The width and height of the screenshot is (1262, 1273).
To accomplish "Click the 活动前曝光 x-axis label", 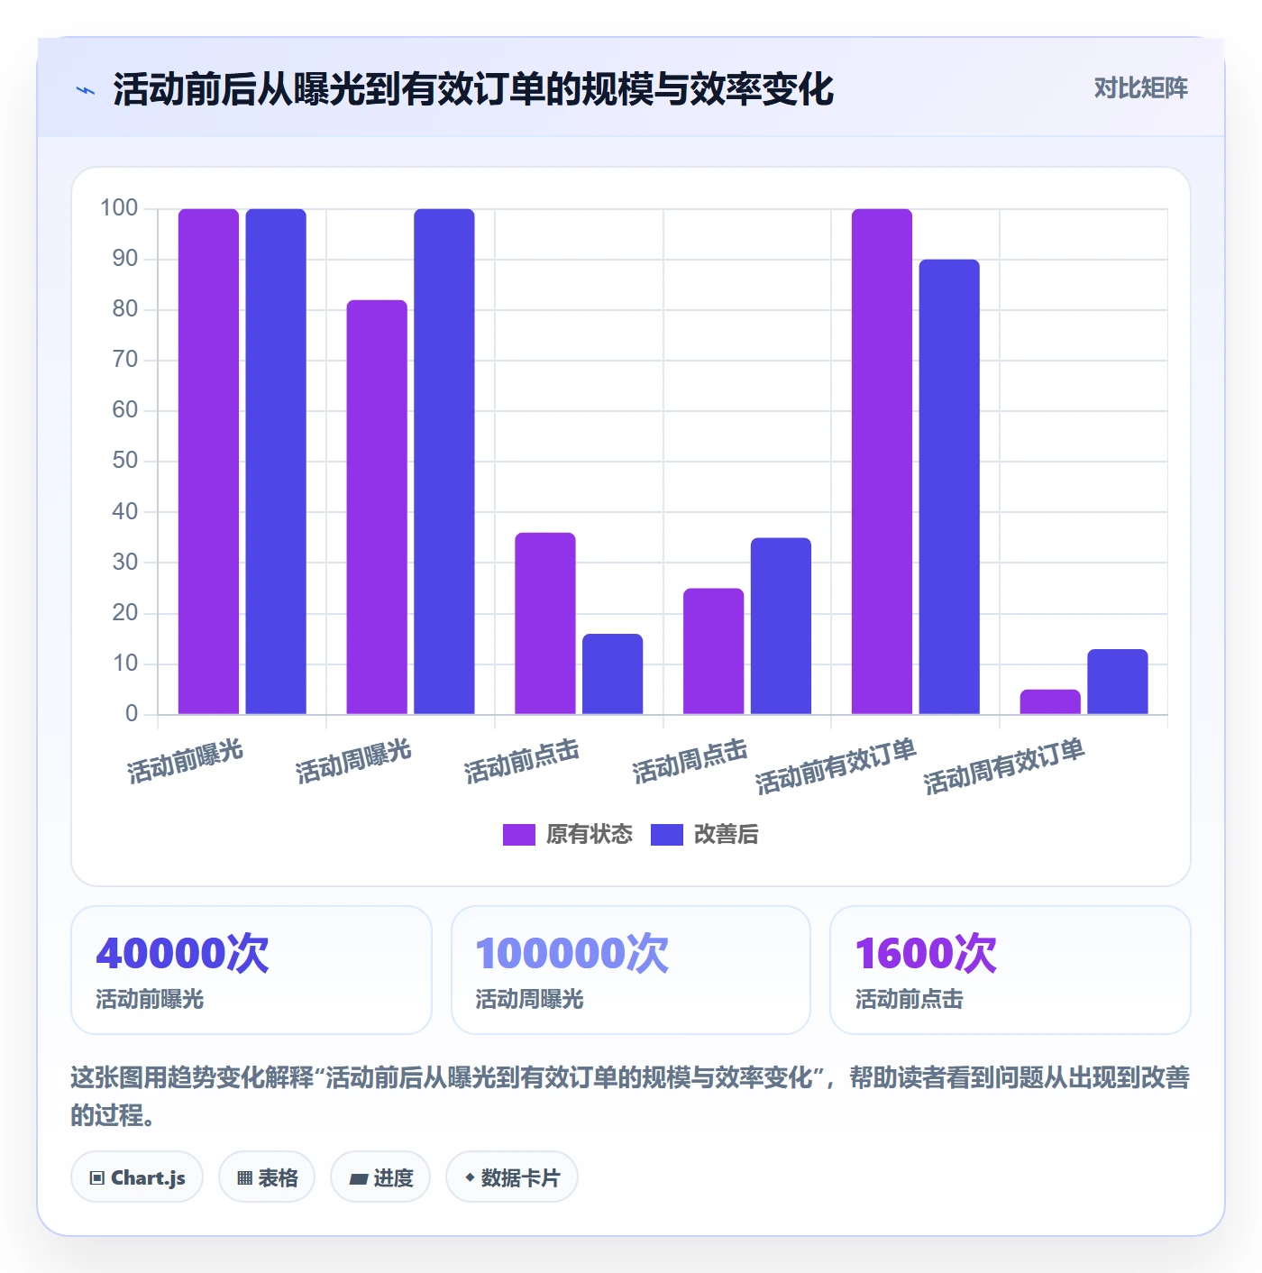I will 185,762.
